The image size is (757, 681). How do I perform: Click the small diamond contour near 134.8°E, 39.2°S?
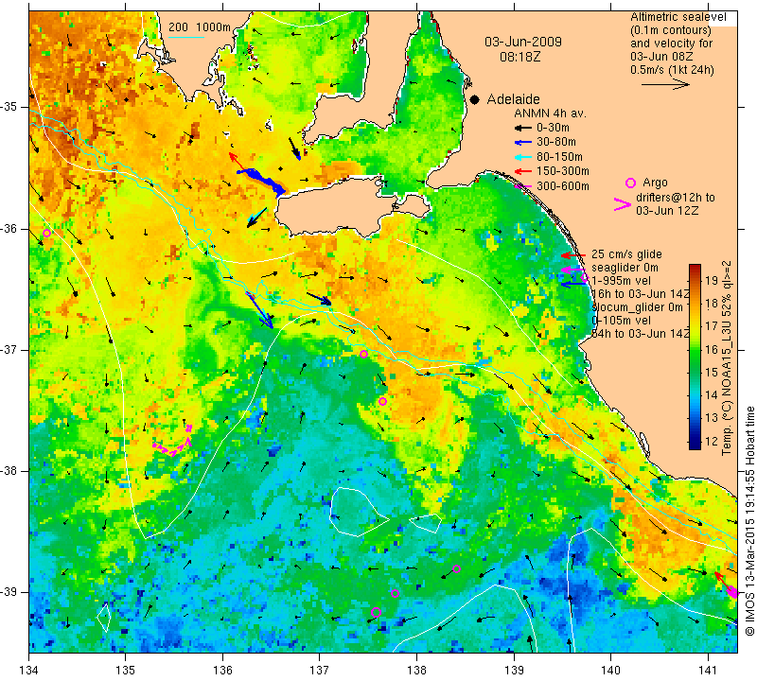coord(104,617)
